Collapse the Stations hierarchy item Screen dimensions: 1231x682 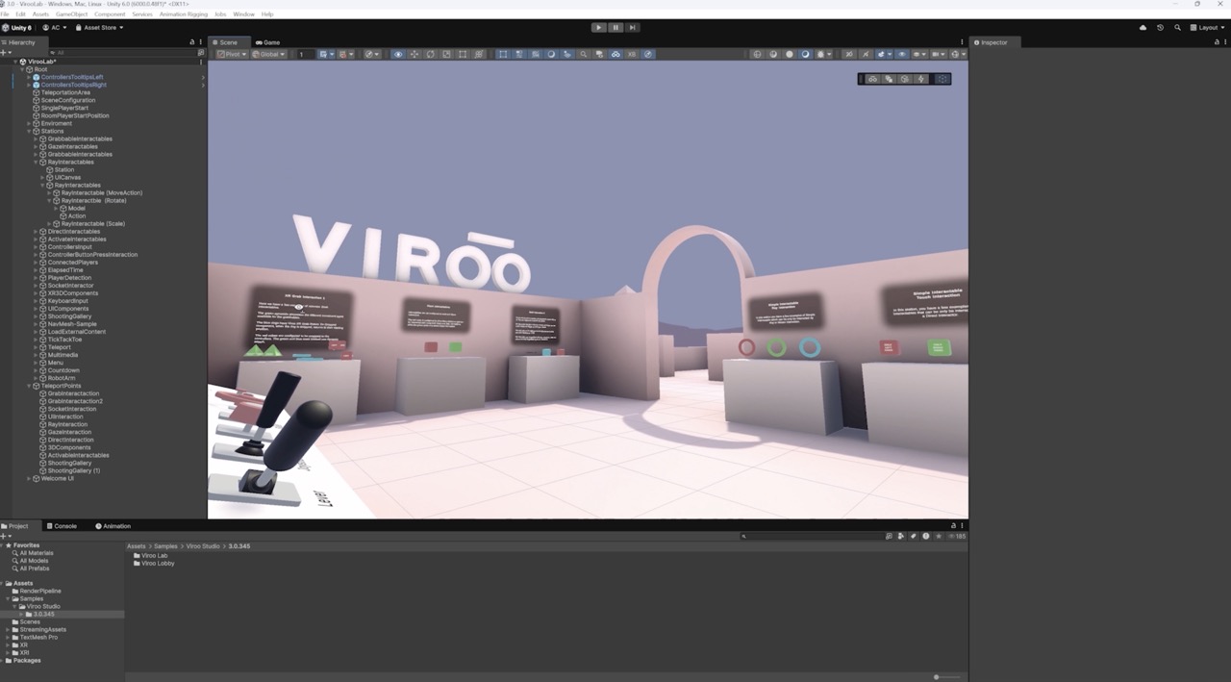29,132
